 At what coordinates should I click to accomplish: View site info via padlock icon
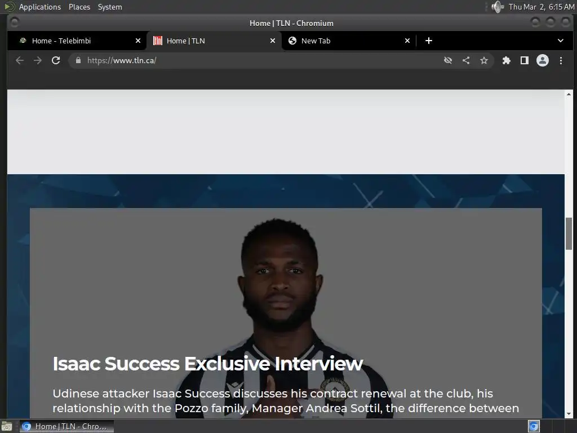(78, 60)
